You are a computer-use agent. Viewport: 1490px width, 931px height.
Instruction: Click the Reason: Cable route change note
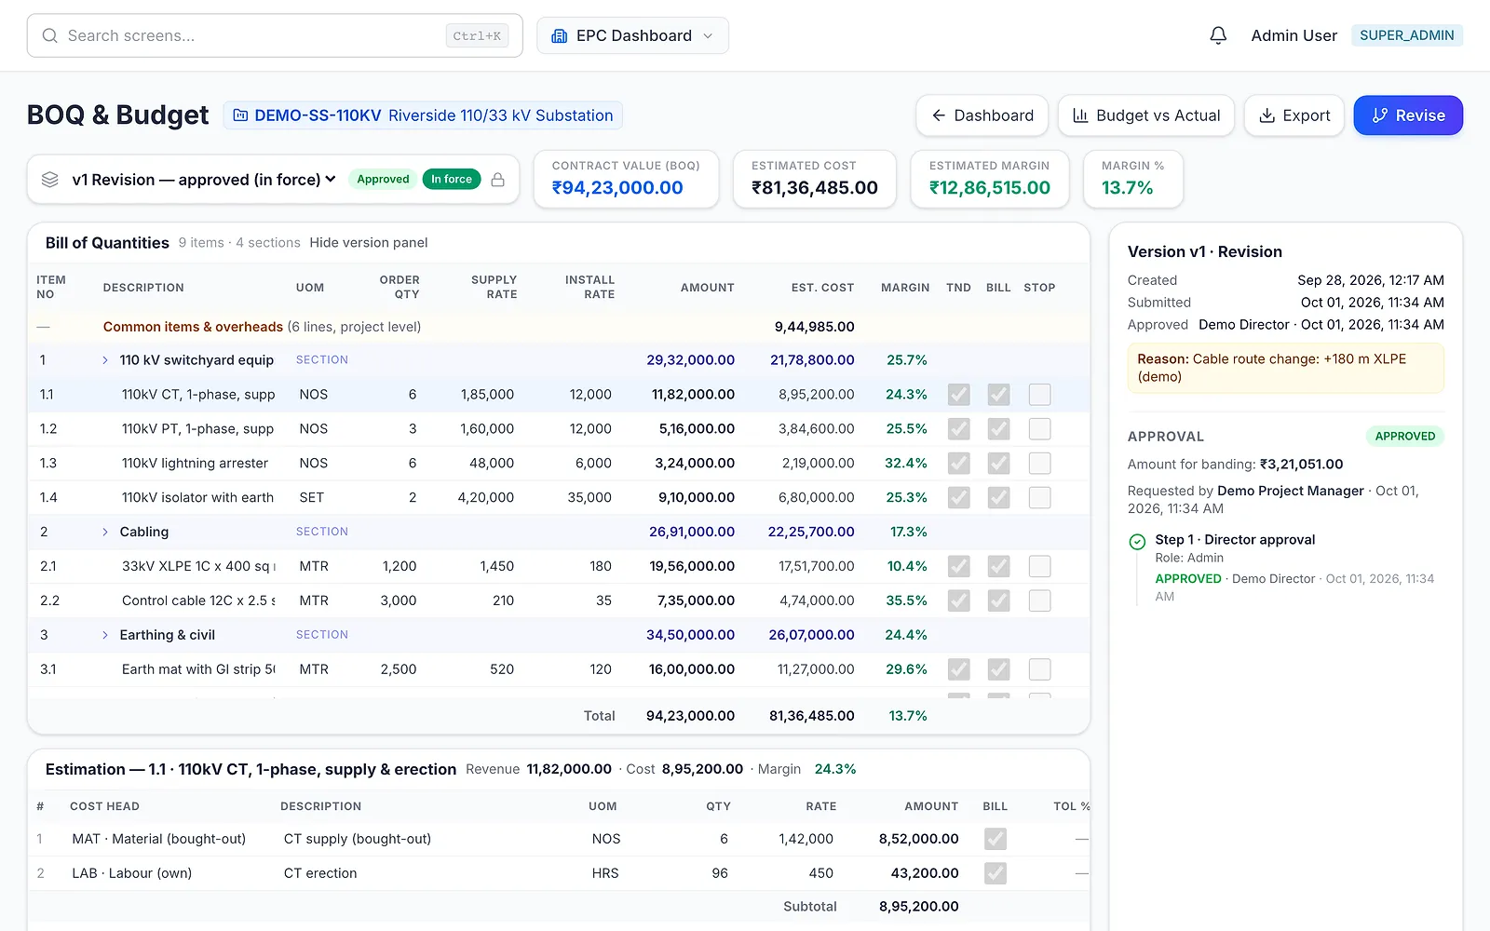[x=1285, y=368]
